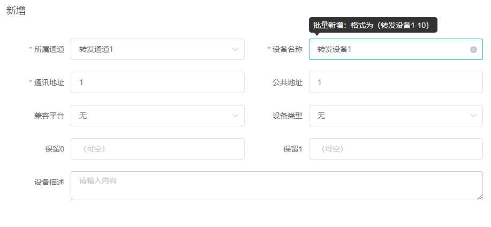
Task: Clear the 设备名称 field with the X icon
Action: pos(473,49)
